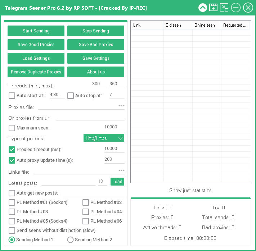
Task: Click the Auto proxy update time field 200
Action: 114,160
